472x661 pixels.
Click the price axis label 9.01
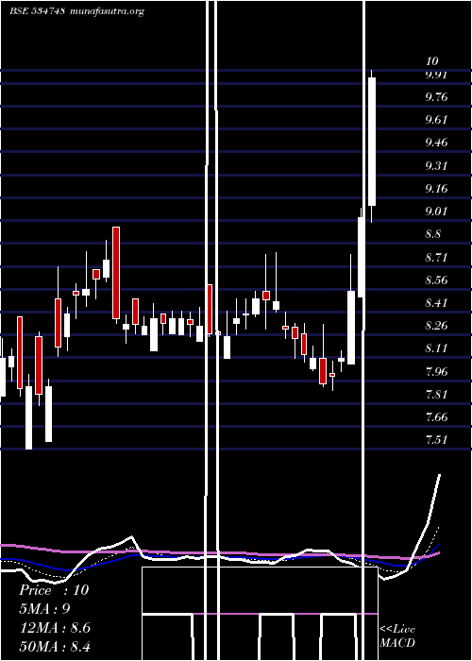pos(436,212)
